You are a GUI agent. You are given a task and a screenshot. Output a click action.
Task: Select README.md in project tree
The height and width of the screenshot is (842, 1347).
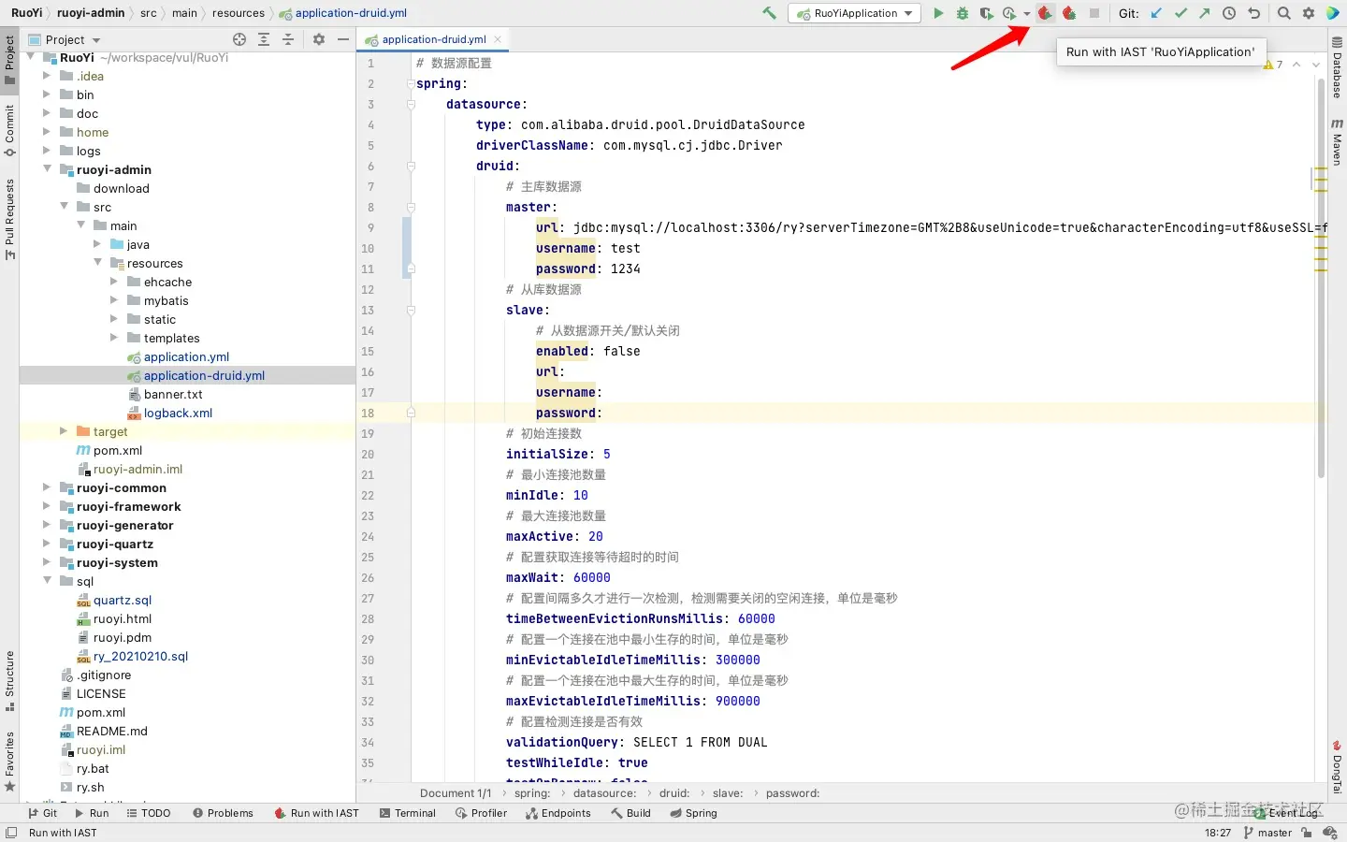click(x=111, y=731)
